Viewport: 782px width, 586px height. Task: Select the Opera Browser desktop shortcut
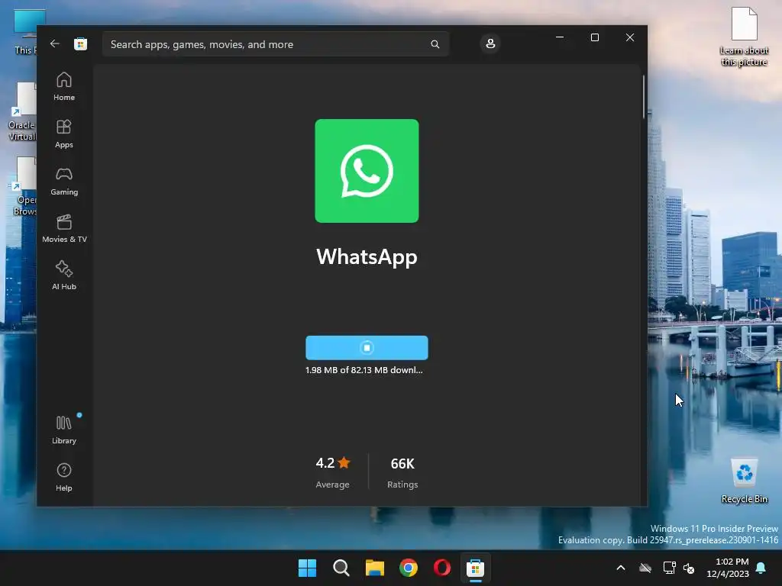(24, 187)
